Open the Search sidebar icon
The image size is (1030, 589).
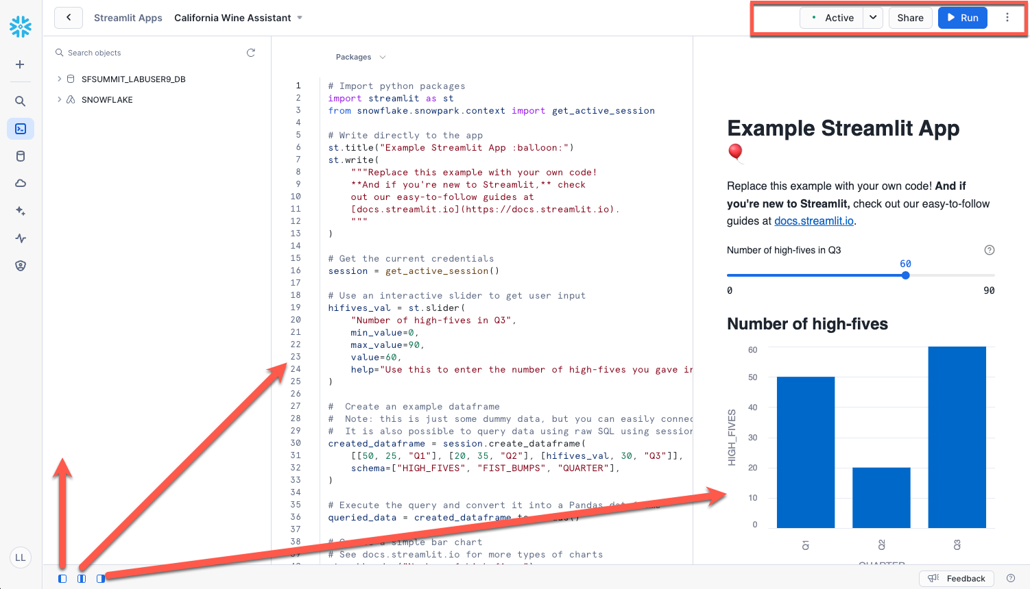click(x=20, y=101)
